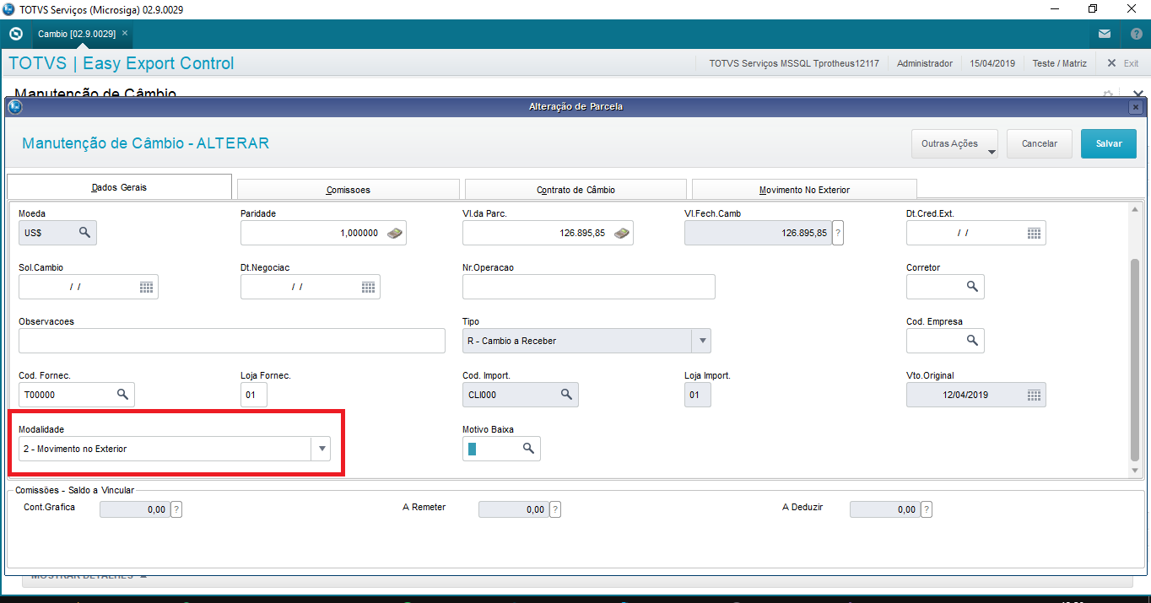Click the TOTVS home logo icon
The height and width of the screenshot is (603, 1151).
pyautogui.click(x=15, y=34)
